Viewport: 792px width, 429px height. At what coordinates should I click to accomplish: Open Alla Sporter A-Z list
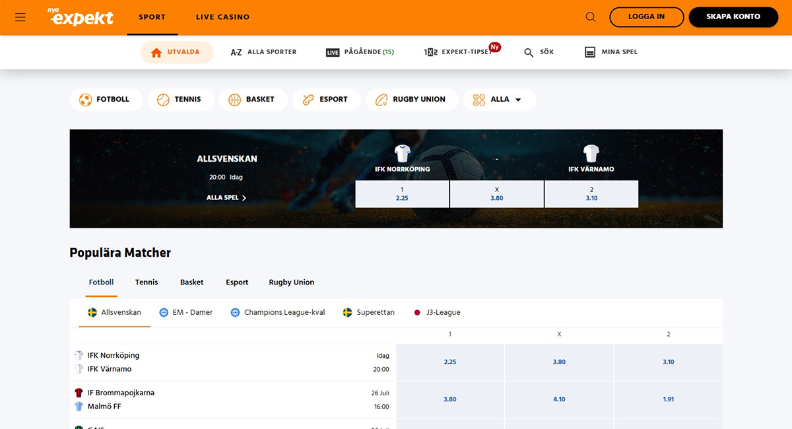(x=263, y=52)
